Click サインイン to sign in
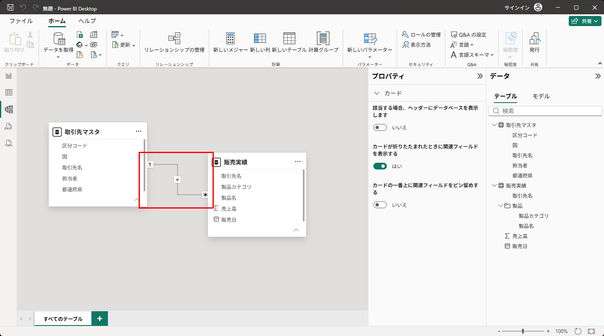604x336 pixels. (517, 8)
